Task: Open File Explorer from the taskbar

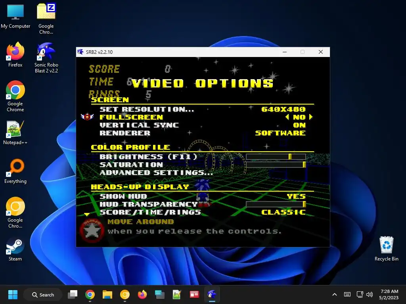Action: pos(107,294)
